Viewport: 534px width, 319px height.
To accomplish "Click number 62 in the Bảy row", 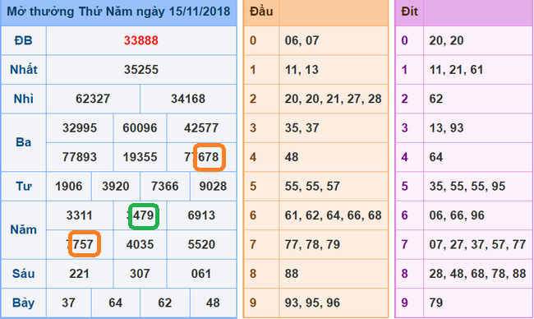I will pyautogui.click(x=165, y=303).
